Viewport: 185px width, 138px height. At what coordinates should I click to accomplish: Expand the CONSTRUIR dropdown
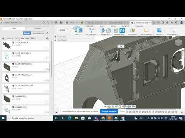click(133, 34)
